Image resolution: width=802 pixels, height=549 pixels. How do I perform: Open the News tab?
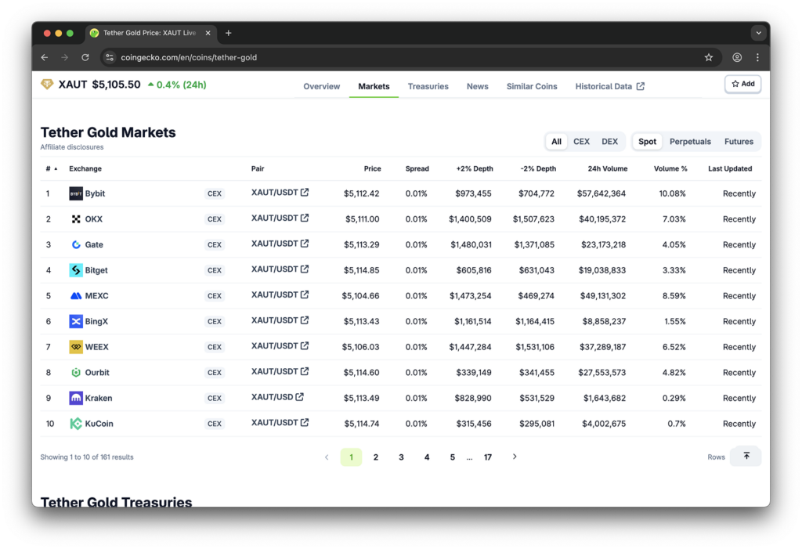pos(477,86)
